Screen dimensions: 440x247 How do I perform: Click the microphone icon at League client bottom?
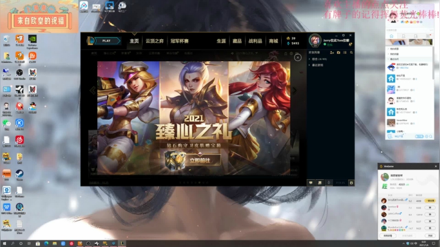point(329,183)
